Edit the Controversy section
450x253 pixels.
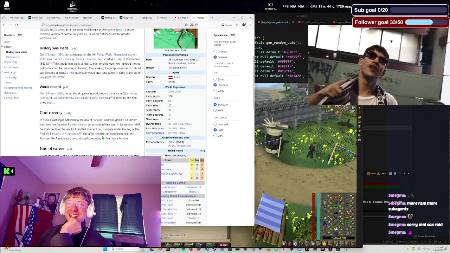pyautogui.click(x=68, y=113)
